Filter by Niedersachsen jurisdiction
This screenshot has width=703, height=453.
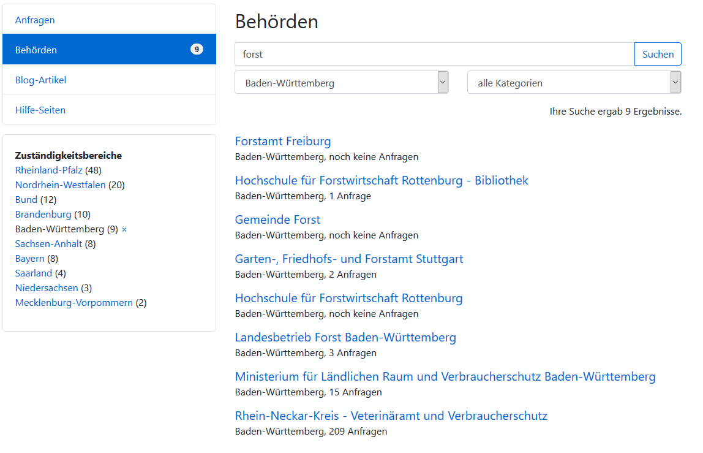(47, 287)
